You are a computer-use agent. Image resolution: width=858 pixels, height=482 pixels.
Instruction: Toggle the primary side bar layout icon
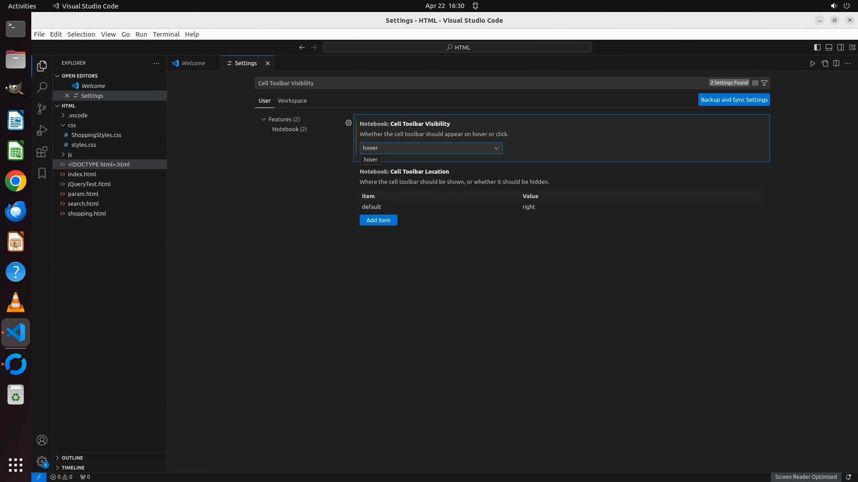click(x=817, y=47)
